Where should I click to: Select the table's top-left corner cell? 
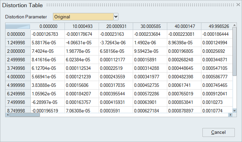coord(18,26)
